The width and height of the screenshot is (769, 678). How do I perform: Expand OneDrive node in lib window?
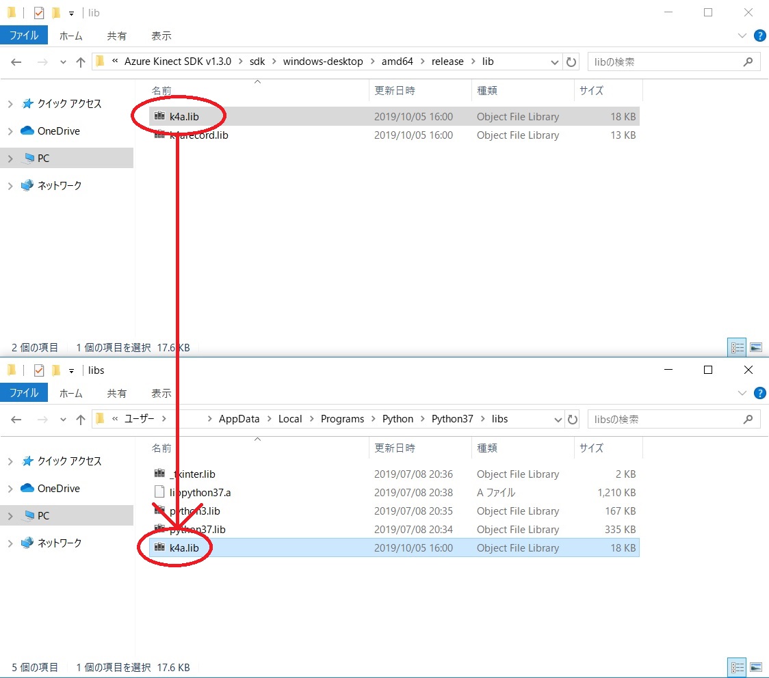(x=10, y=131)
